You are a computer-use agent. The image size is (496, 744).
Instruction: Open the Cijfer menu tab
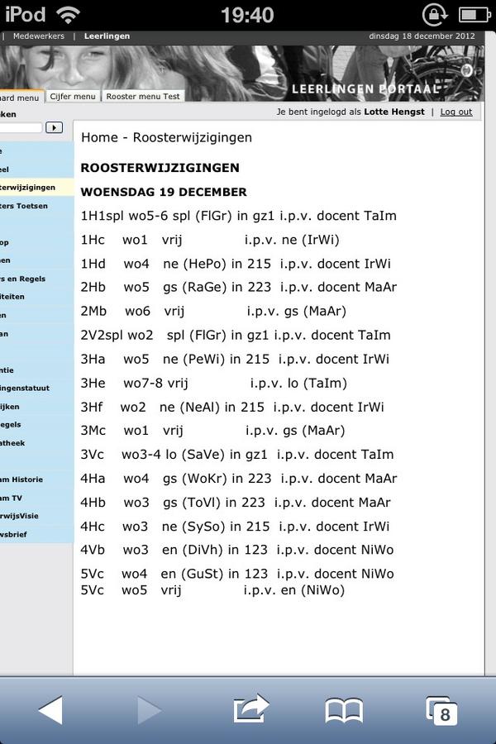pyautogui.click(x=73, y=97)
